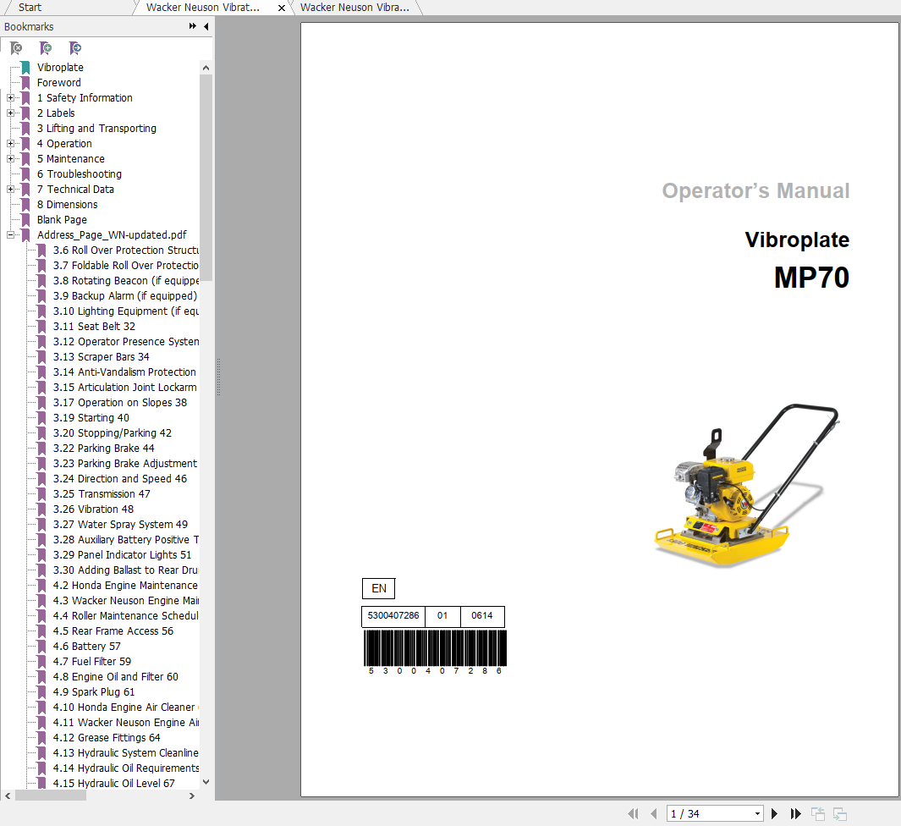
Task: Open the 6 Troubleshooting bookmark
Action: [80, 174]
